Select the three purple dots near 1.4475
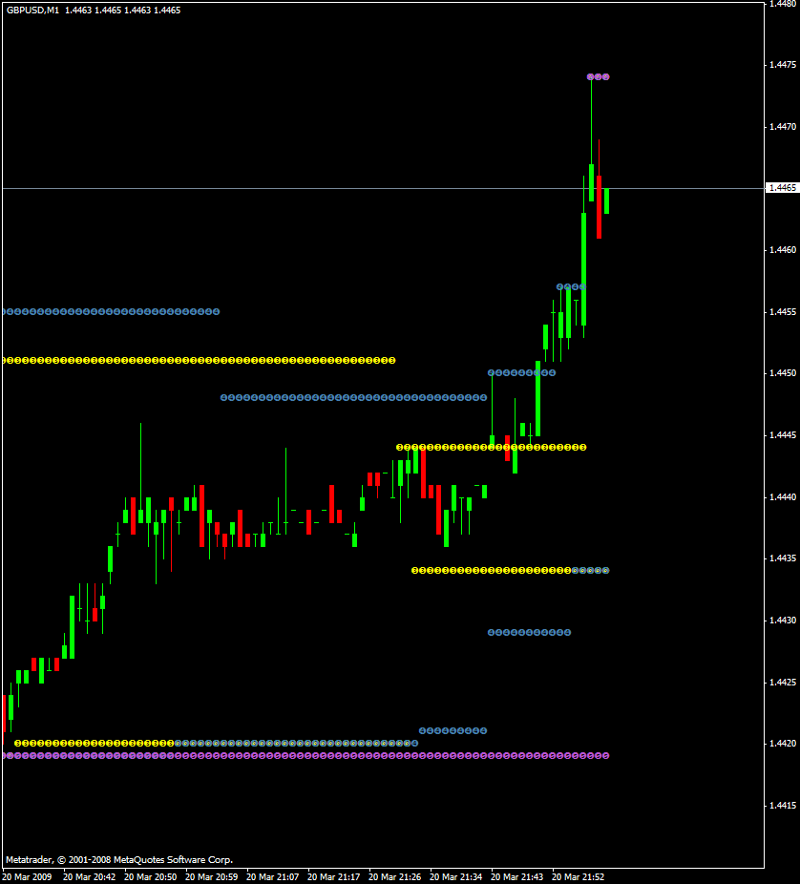800x884 pixels. tap(599, 76)
